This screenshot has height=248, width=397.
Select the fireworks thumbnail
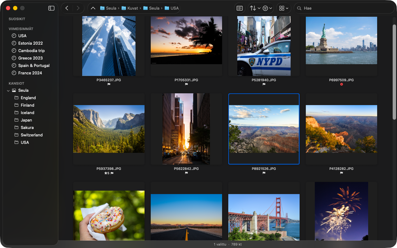coord(341,211)
